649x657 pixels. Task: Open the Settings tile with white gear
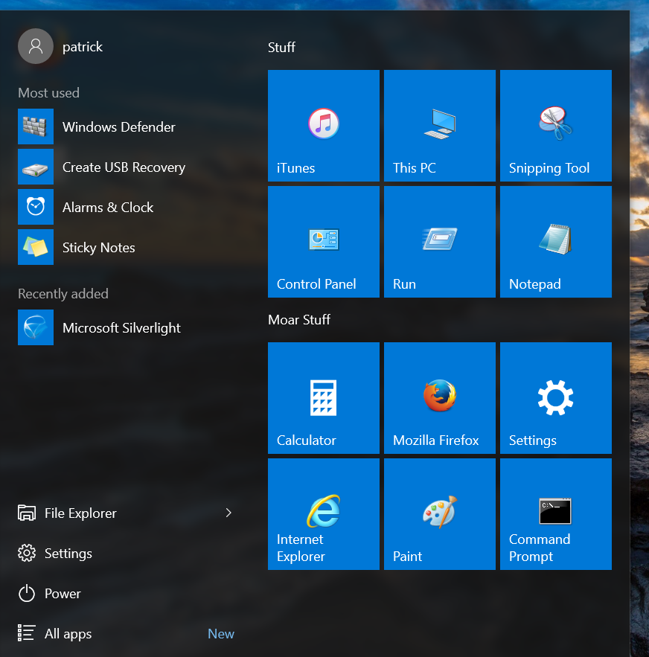pyautogui.click(x=556, y=398)
